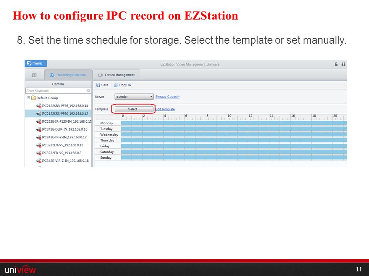Switch to the Recording Schedule tab
This screenshot has height=276, width=369.
[68, 75]
